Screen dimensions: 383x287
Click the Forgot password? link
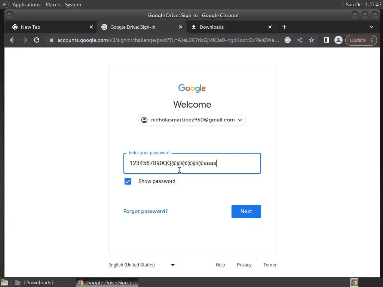(145, 212)
